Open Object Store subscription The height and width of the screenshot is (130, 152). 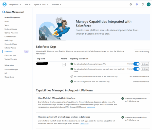coord(9,77)
